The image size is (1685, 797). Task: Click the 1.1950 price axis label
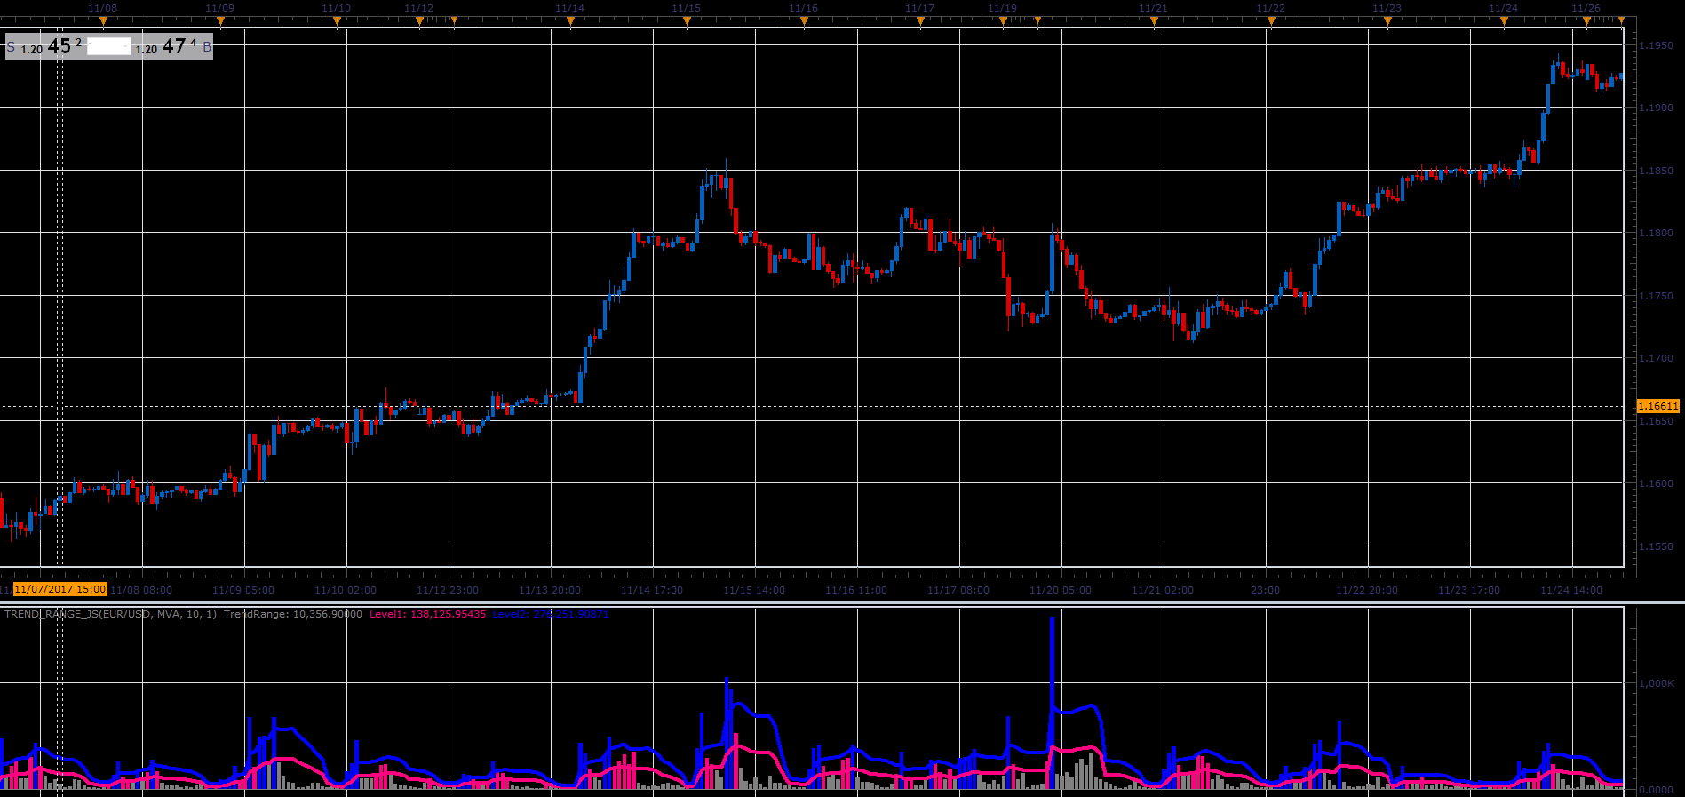[x=1657, y=45]
